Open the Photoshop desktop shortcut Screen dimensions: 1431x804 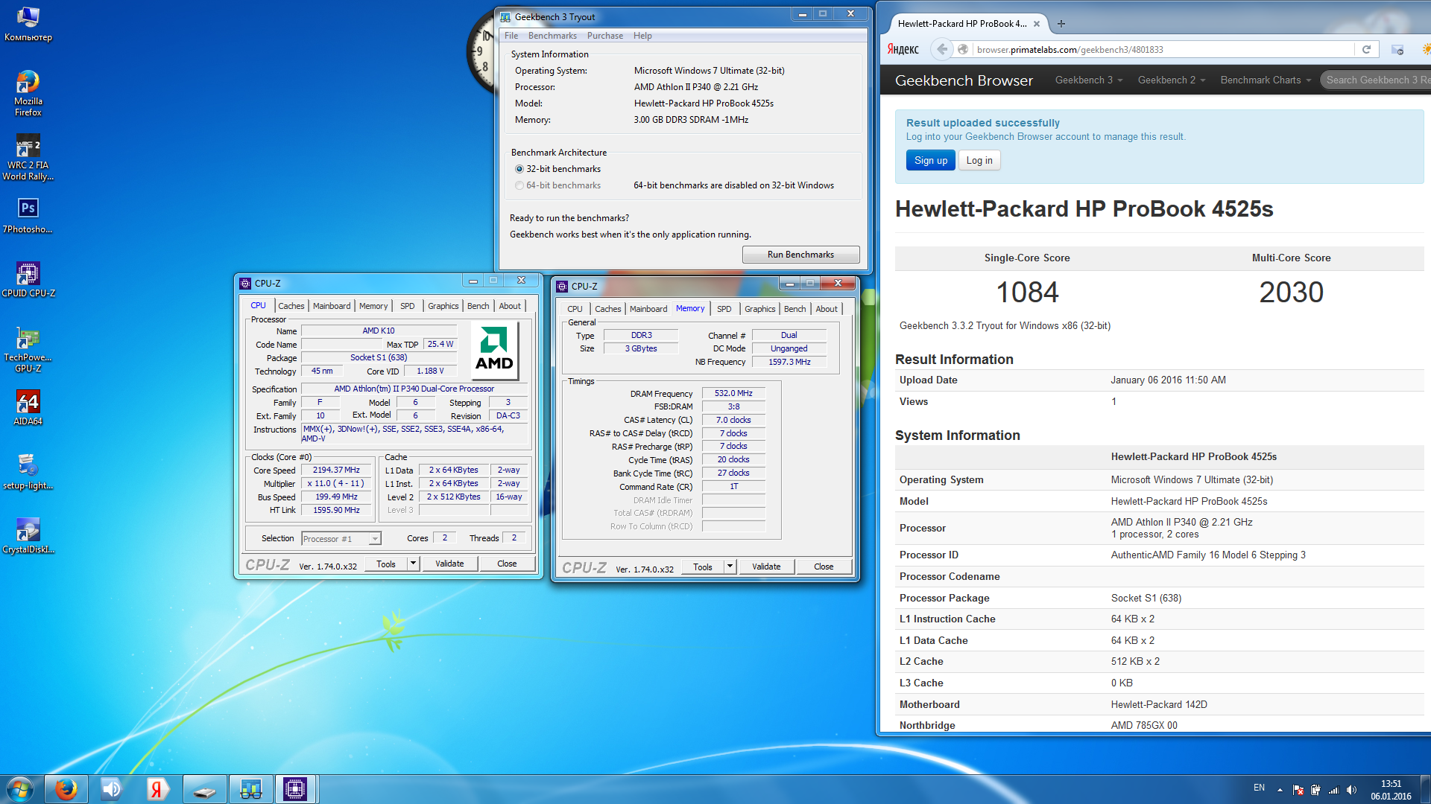(x=28, y=216)
